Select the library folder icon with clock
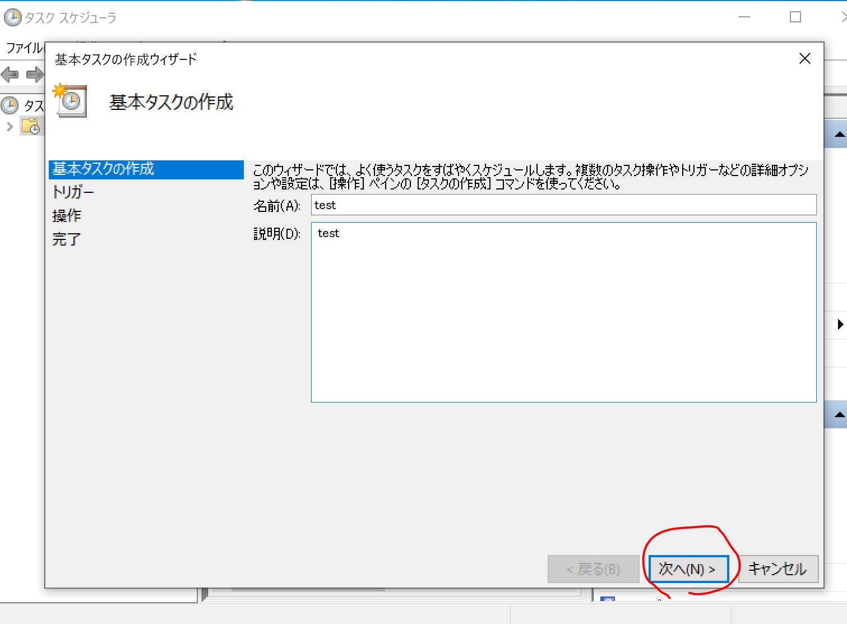Image resolution: width=847 pixels, height=624 pixels. click(x=30, y=127)
